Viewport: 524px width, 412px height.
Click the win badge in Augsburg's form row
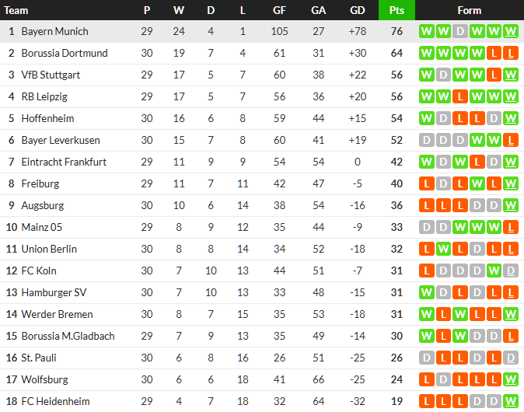[511, 206]
